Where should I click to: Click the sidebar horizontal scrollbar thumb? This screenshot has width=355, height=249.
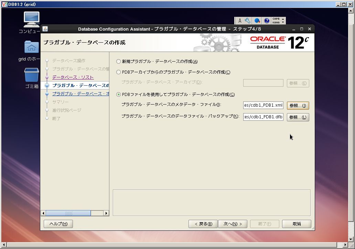pos(68,213)
